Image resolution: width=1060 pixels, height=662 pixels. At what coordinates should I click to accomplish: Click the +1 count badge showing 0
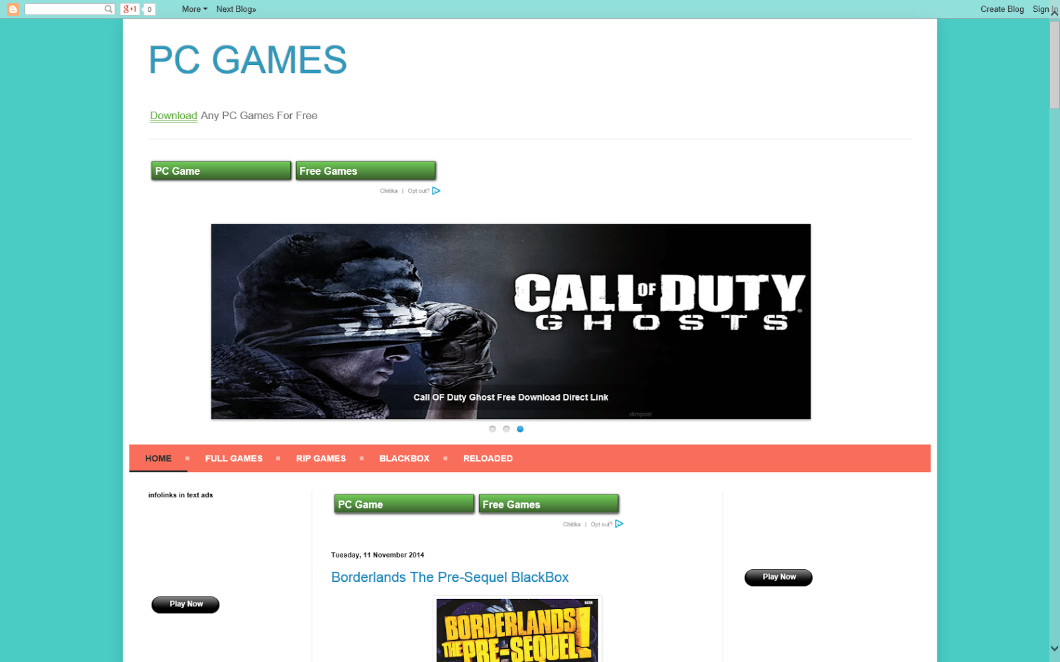[x=149, y=9]
